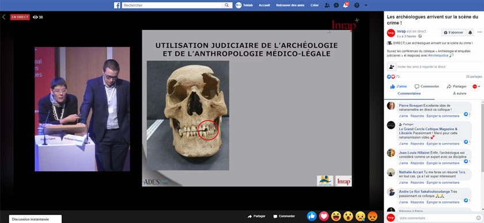Like Andre Le Roi's comment
Image resolution: width=484 pixels, height=223 pixels.
click(403, 202)
